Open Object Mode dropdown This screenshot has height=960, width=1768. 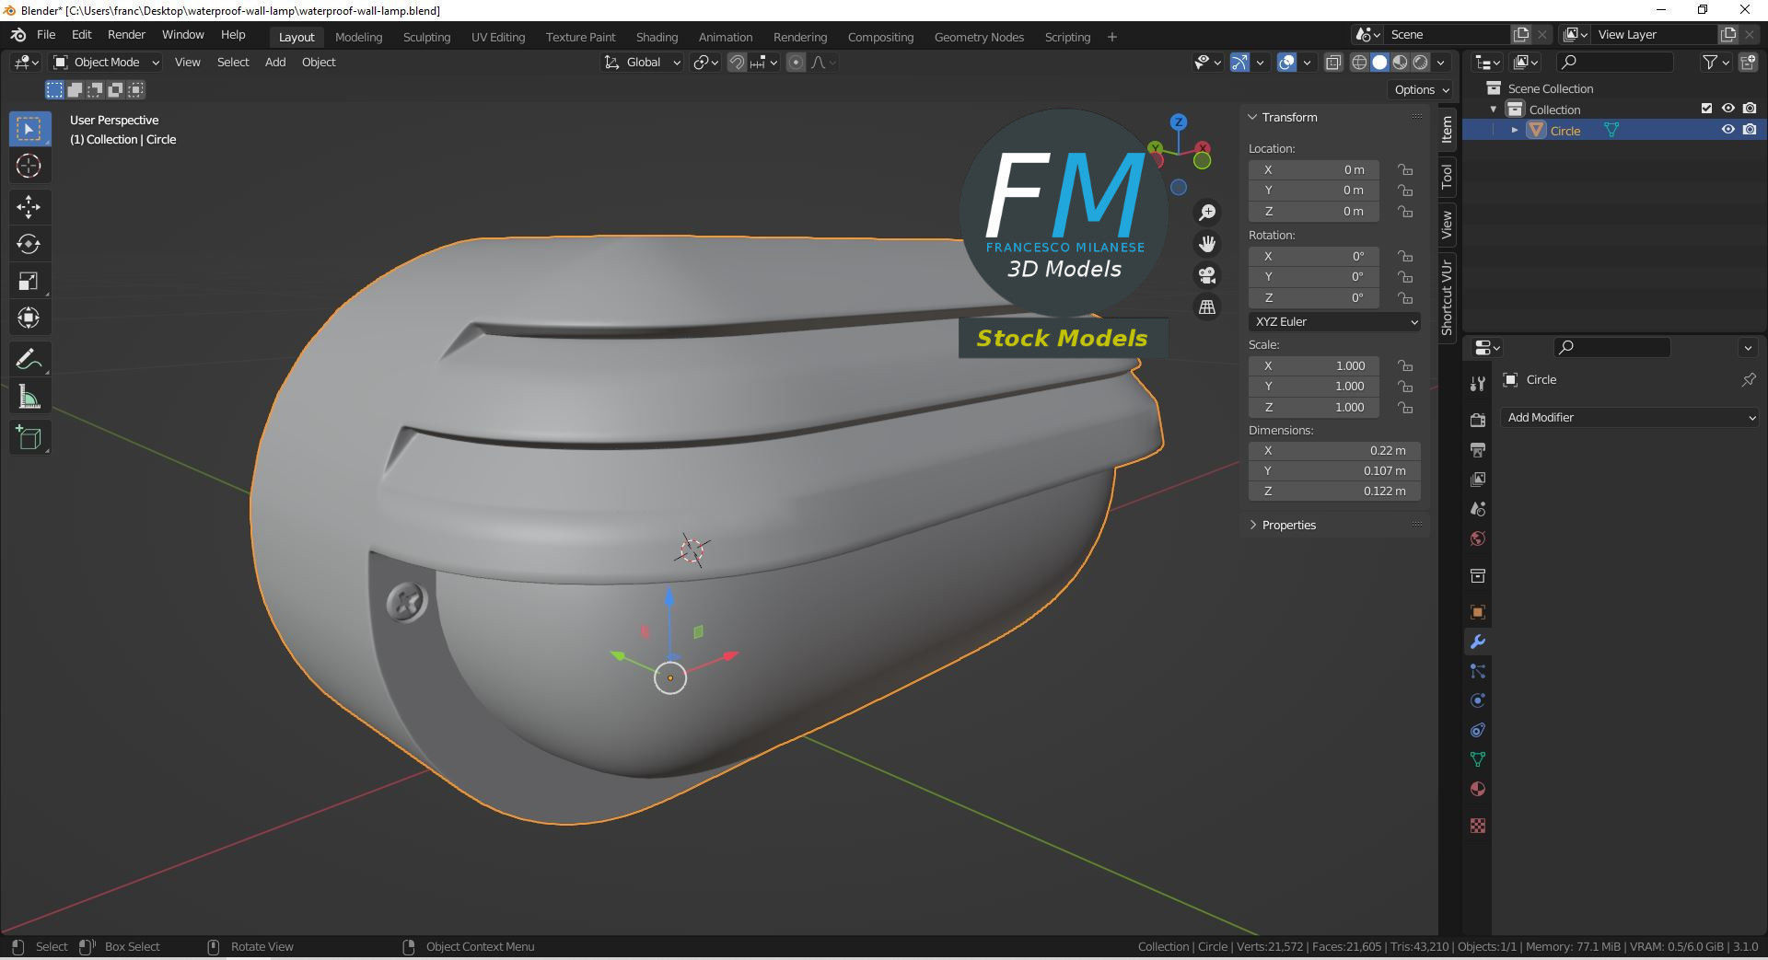[106, 63]
